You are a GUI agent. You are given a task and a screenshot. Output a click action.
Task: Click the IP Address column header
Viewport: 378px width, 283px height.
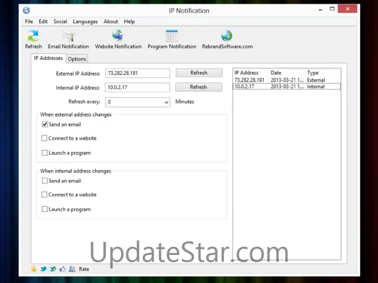[251, 73]
